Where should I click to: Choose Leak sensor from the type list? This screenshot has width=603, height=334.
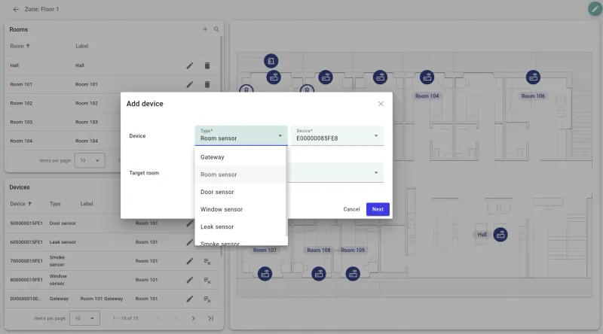tap(240, 226)
